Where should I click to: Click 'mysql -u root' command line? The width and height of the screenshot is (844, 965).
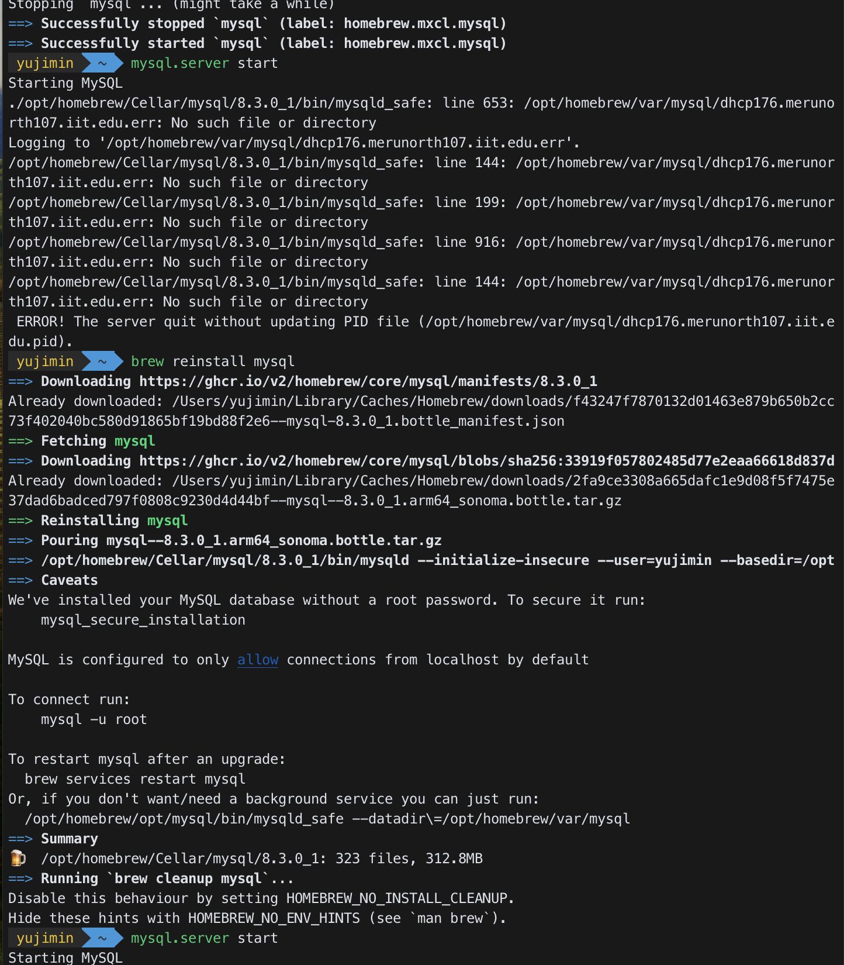(x=94, y=719)
